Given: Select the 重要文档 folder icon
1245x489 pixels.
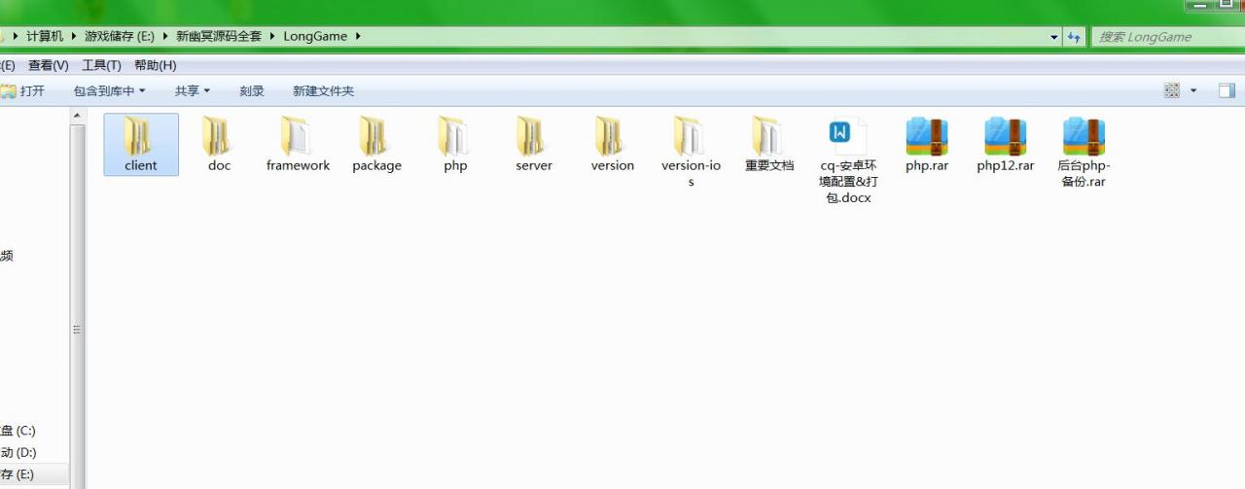Looking at the screenshot, I should 769,136.
